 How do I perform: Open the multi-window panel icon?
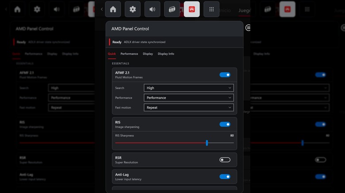[x=172, y=9]
